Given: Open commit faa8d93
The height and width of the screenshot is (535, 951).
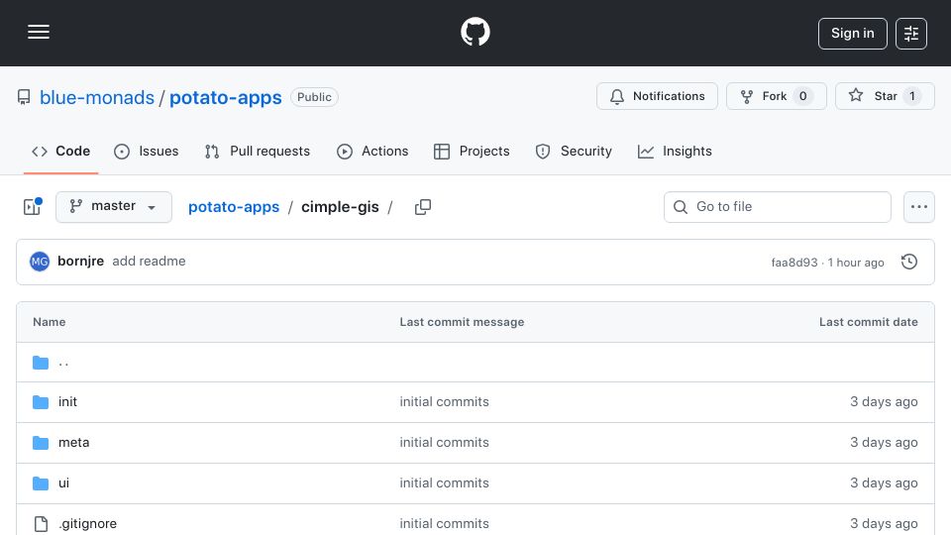Looking at the screenshot, I should pos(793,263).
